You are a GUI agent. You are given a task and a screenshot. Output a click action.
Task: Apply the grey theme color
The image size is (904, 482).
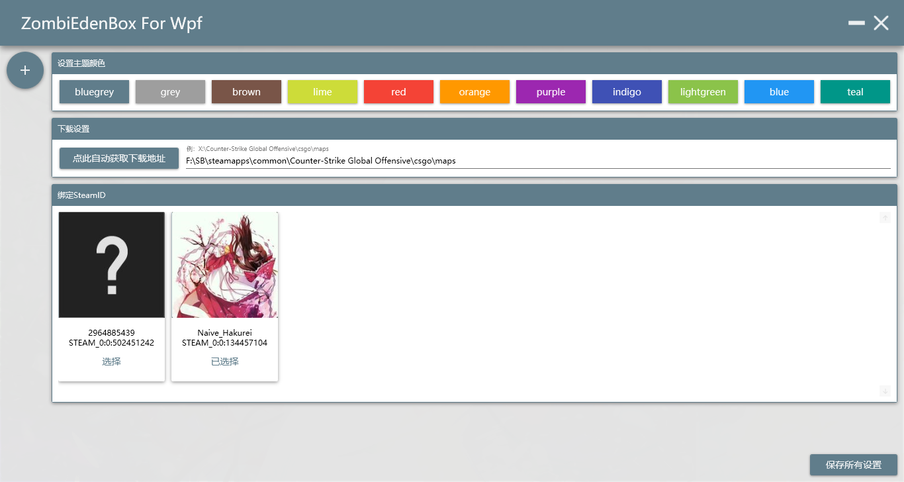[x=170, y=92]
